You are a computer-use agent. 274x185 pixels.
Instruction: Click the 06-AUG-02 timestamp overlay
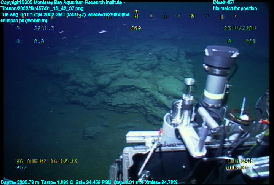47,161
